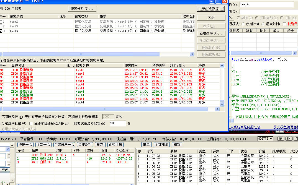Click 预警记录最多保留 field showing 200
Screen dimensions: 298x185
click(118, 123)
